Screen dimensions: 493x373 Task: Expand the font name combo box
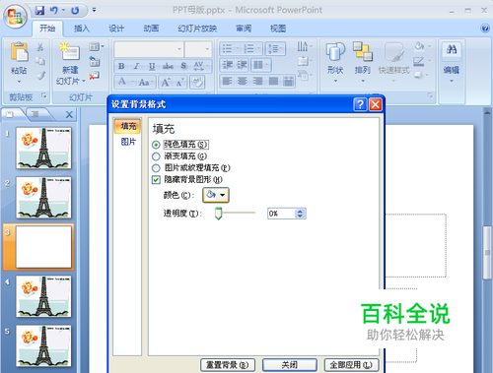tap(179, 49)
